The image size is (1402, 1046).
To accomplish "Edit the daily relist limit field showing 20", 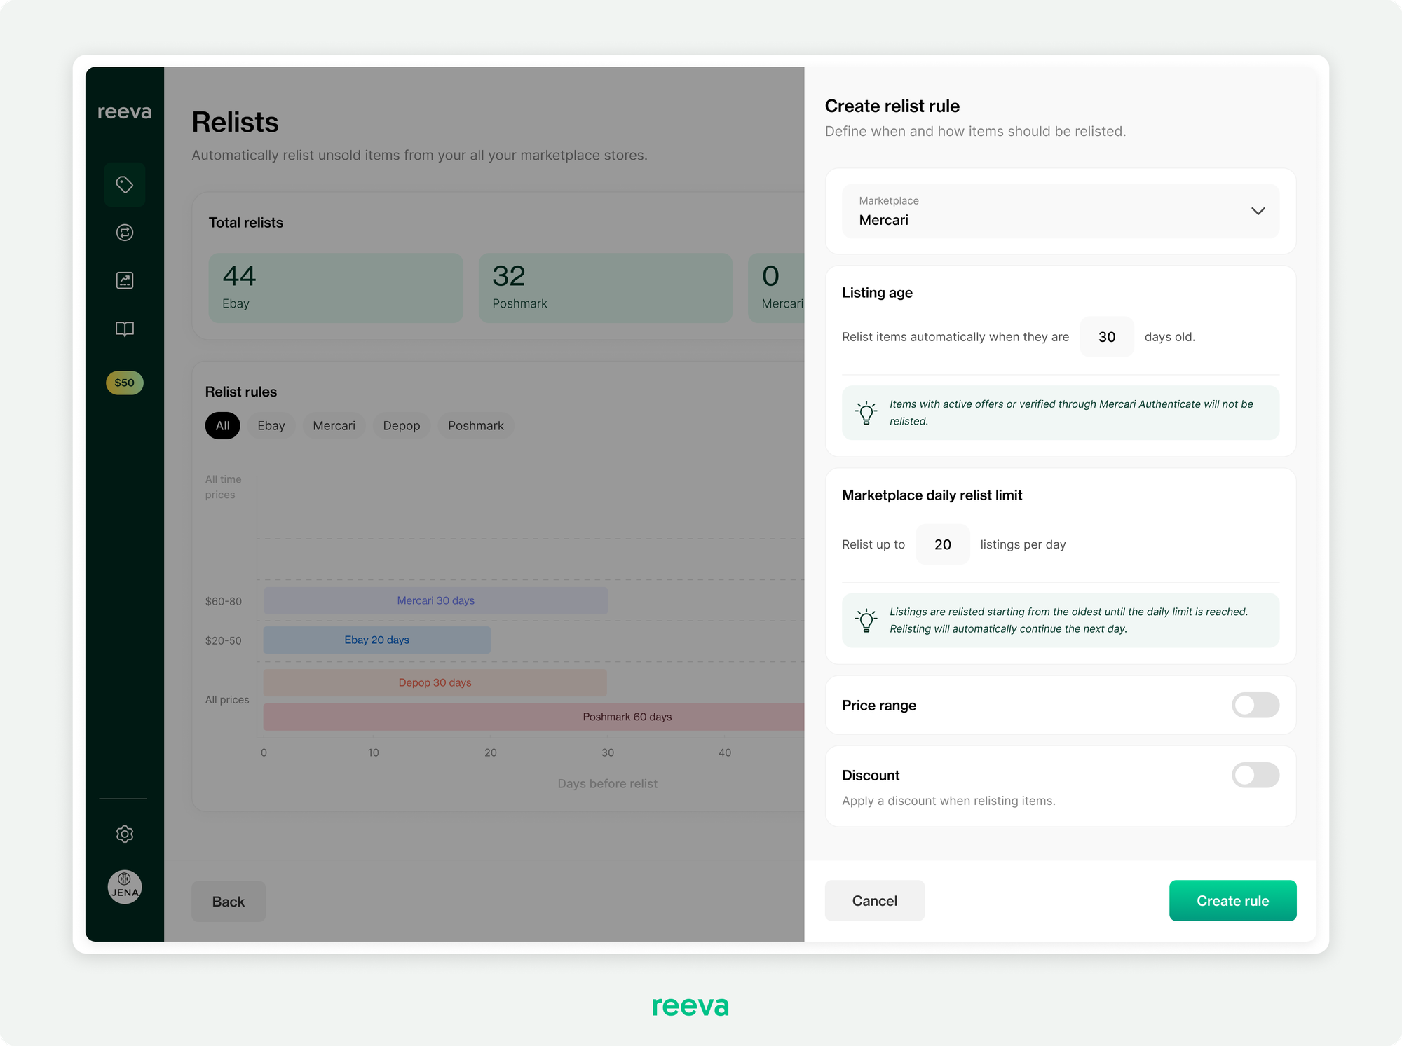I will (943, 544).
